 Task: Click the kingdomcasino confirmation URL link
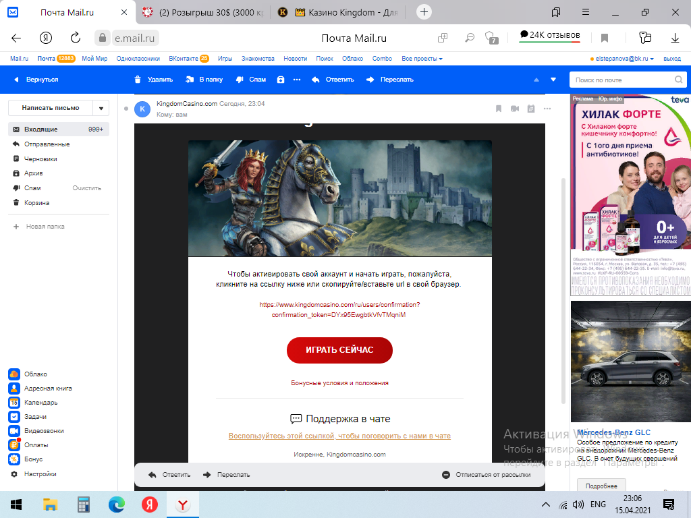pyautogui.click(x=339, y=310)
